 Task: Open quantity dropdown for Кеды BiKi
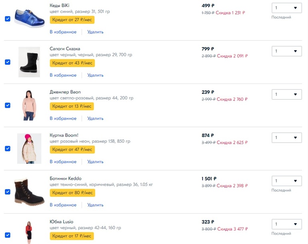pos(286,8)
